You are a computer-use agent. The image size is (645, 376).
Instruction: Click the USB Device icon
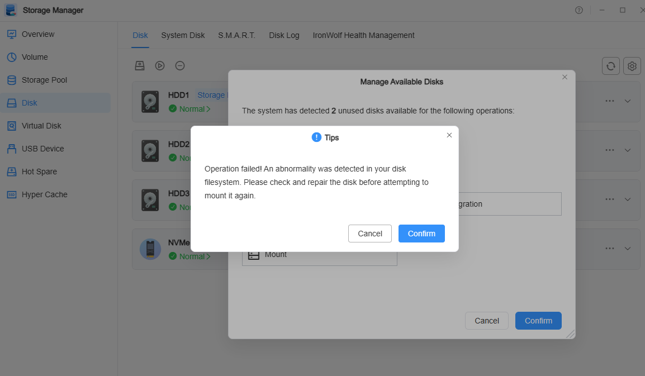(x=12, y=149)
